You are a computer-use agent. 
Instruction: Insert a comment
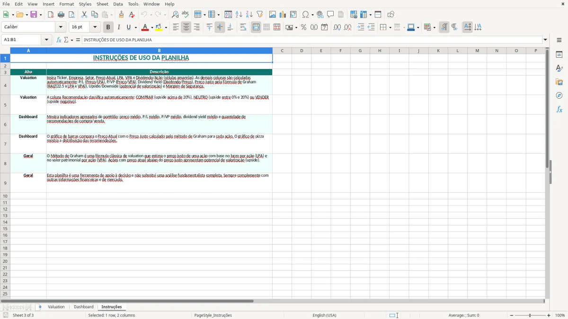point(330,15)
